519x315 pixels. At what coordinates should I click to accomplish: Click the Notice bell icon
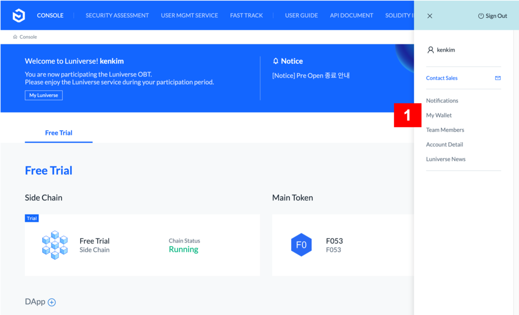coord(275,61)
